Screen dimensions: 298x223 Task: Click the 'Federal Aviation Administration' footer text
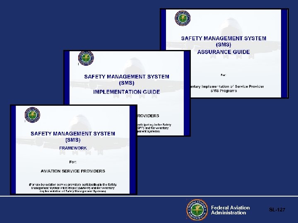[231, 210]
